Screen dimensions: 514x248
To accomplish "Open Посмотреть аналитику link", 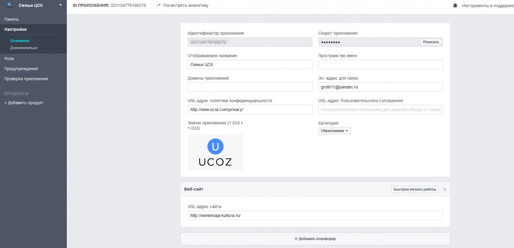I will [185, 5].
